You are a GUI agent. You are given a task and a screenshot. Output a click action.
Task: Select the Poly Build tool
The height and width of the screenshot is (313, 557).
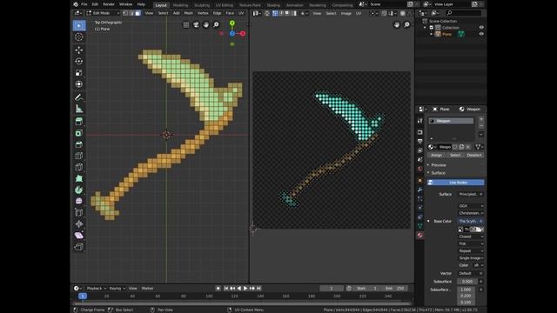(79, 178)
